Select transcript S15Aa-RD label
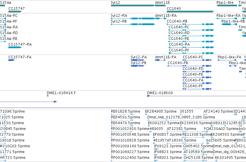 (x=9, y=33)
